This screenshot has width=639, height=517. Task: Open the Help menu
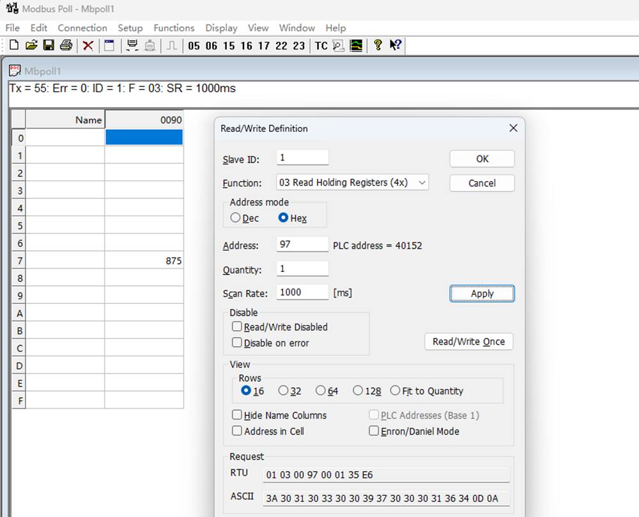[336, 28]
